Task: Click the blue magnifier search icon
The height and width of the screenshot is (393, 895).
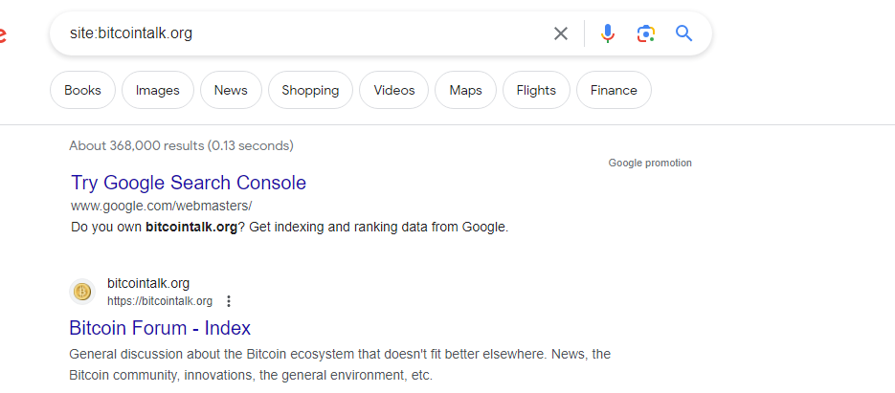Action: 683,33
